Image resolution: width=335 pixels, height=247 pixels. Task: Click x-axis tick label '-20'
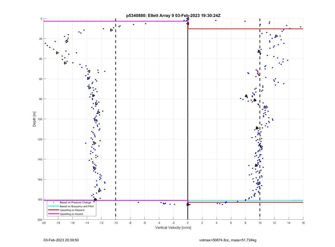pos(44,223)
